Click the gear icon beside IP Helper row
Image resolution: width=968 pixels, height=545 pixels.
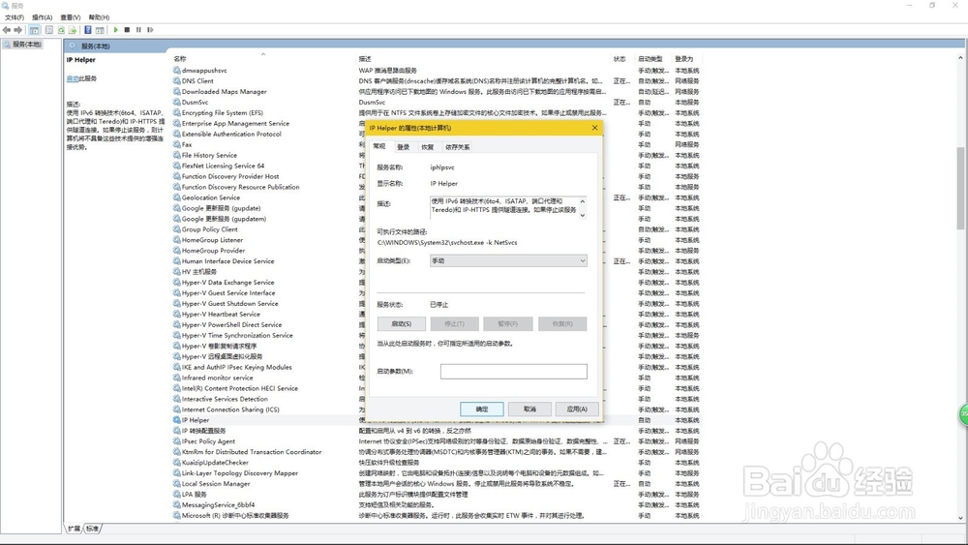click(176, 420)
